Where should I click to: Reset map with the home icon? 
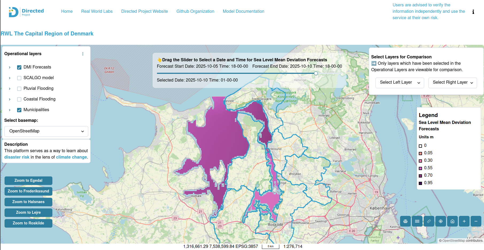pos(452,221)
